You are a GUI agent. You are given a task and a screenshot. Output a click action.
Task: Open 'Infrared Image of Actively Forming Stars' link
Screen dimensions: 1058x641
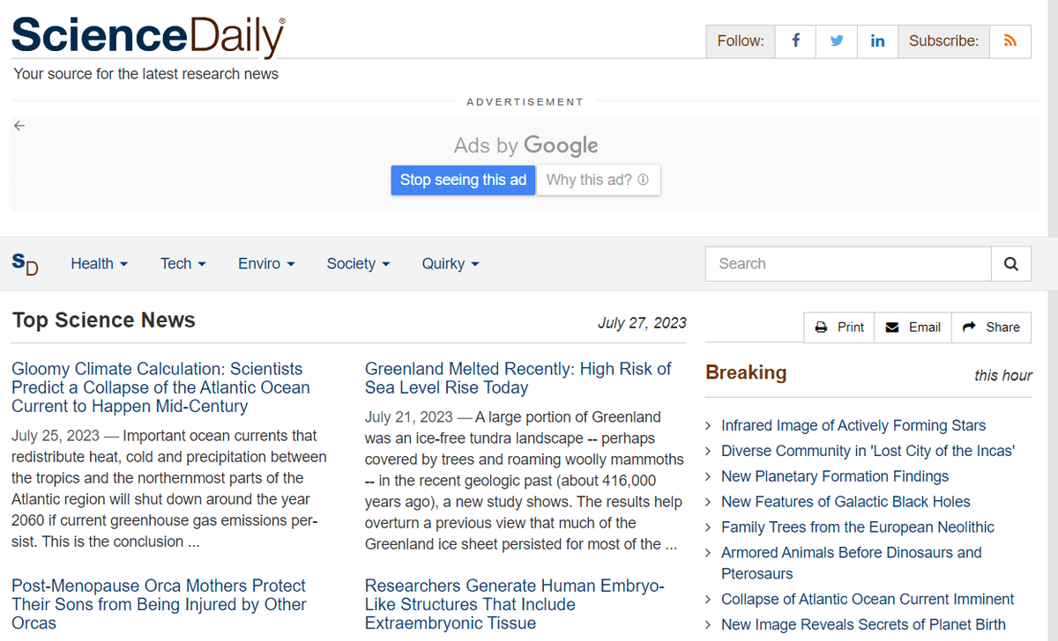click(x=853, y=425)
